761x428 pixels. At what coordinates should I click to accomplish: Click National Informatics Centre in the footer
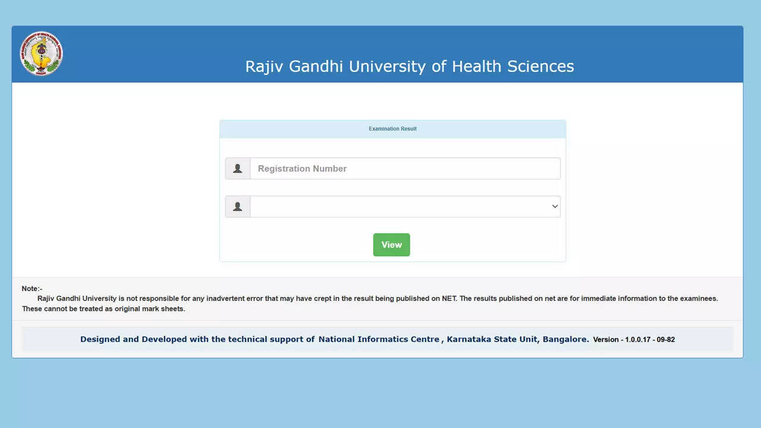tap(379, 339)
